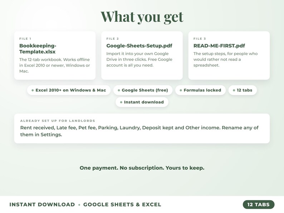Select the "Formulas locked" pill

[201, 90]
